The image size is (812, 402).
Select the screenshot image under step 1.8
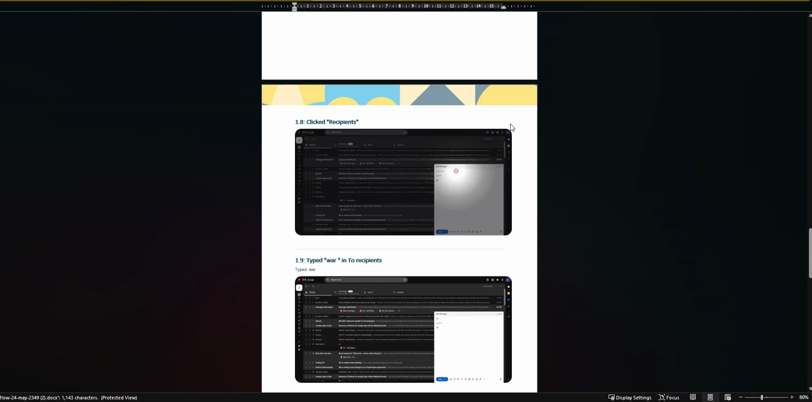[403, 182]
